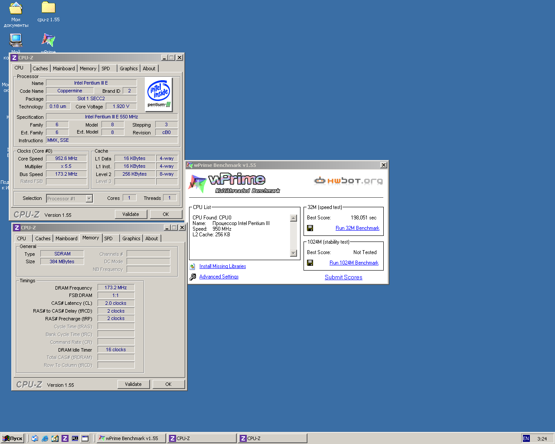Click the '952.6 MHz' core speed value

(x=66, y=158)
